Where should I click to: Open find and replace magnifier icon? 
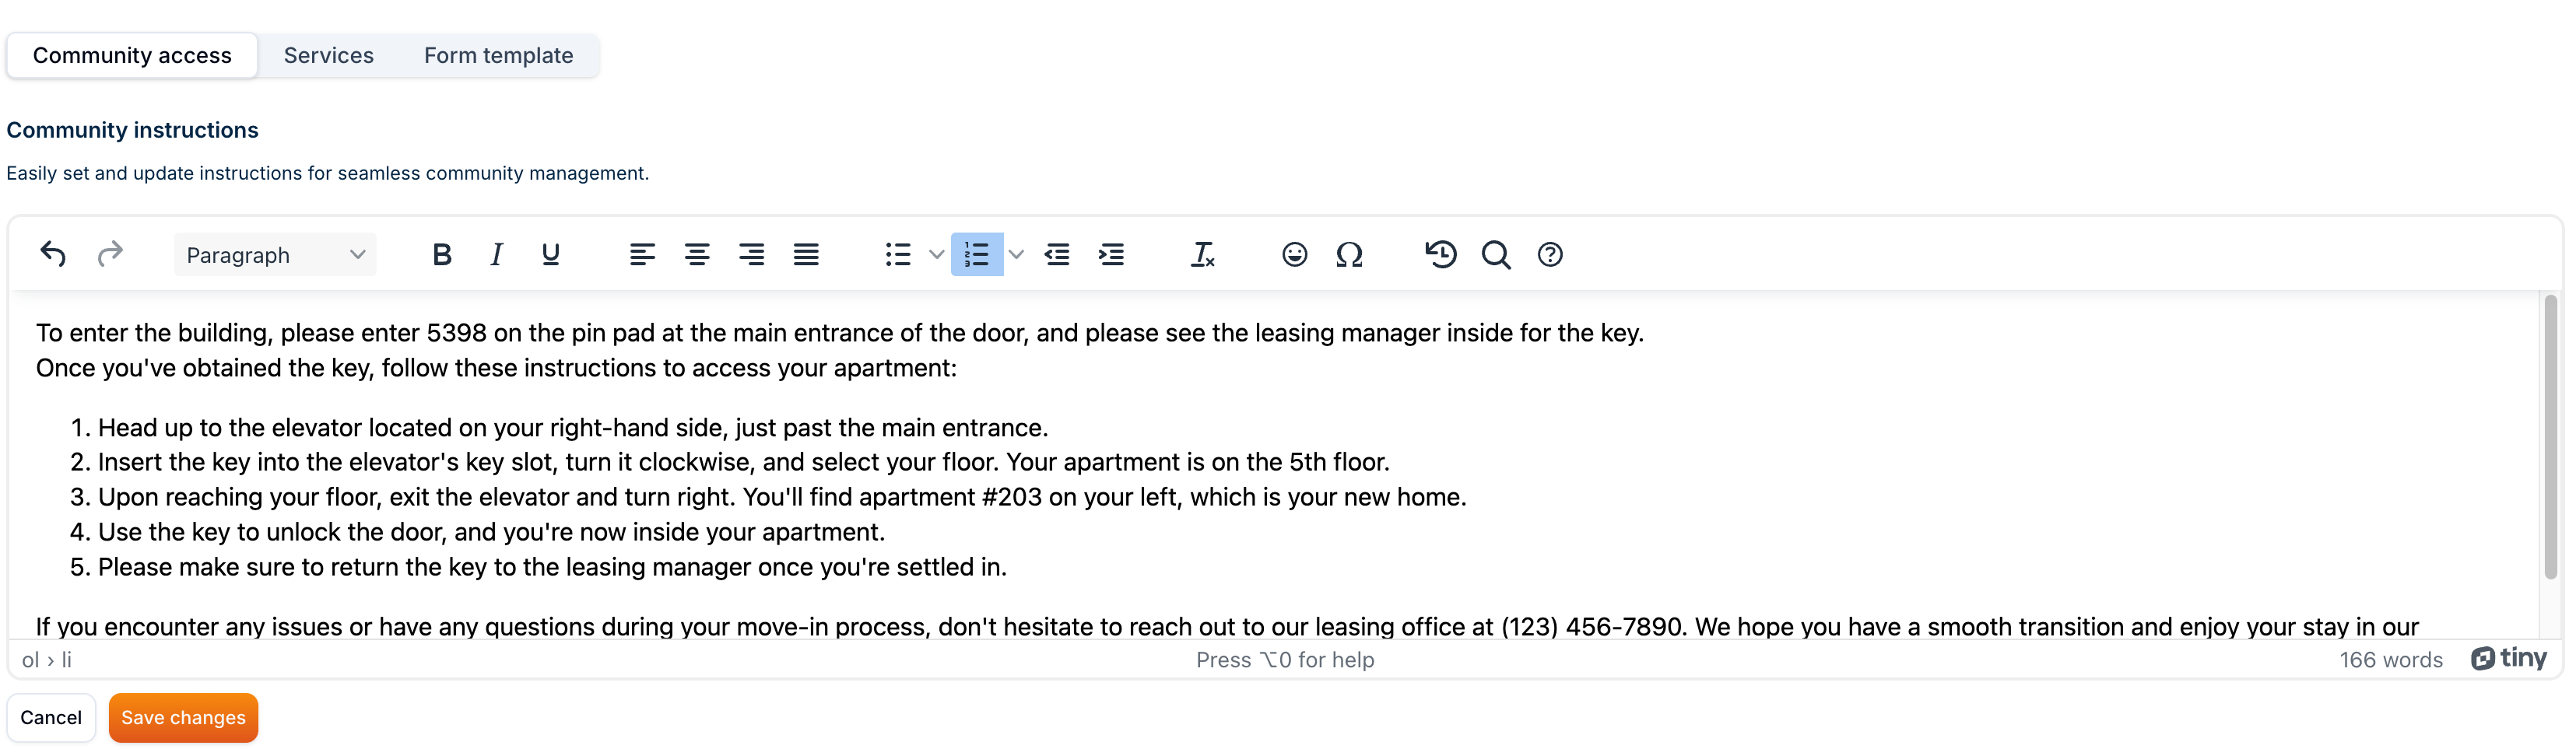point(1495,255)
